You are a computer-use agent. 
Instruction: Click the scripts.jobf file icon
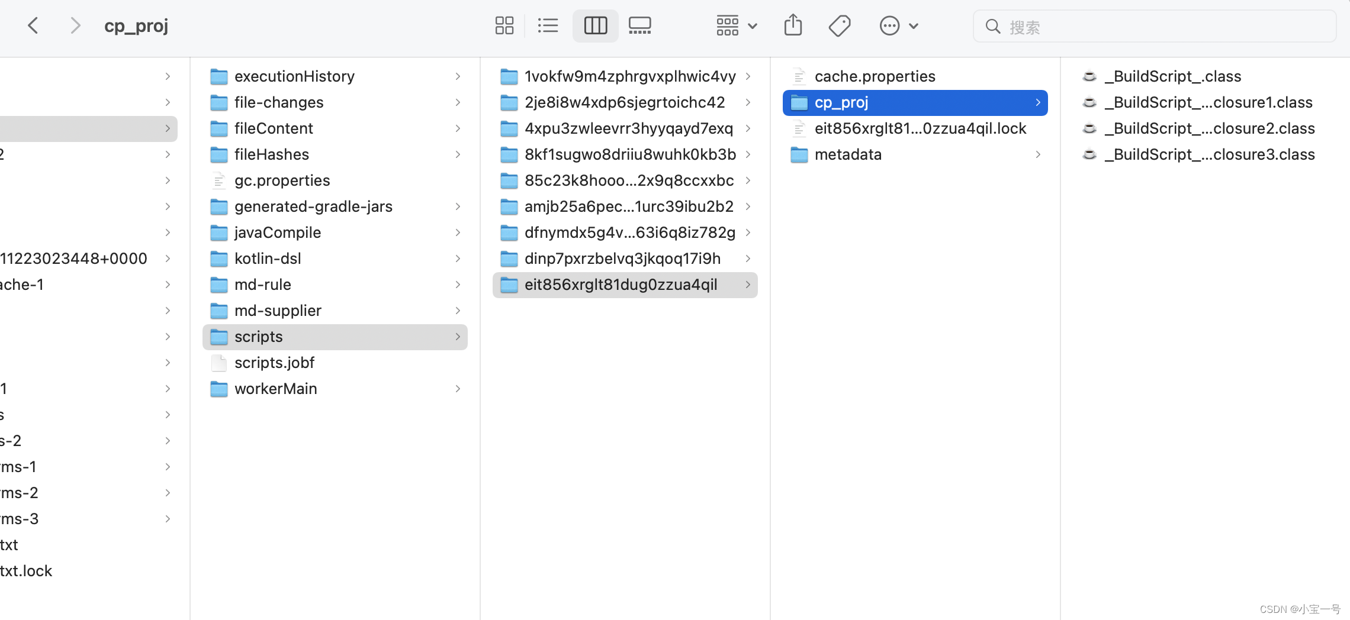(x=219, y=363)
